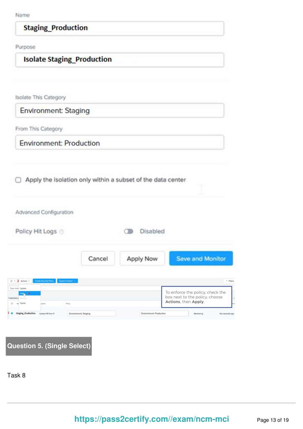Toggle the Policy Hit Logs switch
This screenshot has width=303, height=429.
(129, 231)
